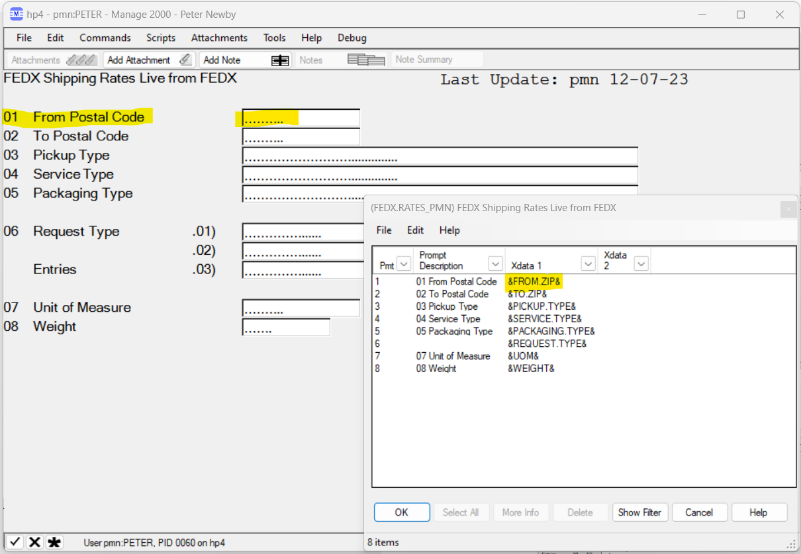Open Edit menu in FEDX.RATES_PMN dialog
This screenshot has width=801, height=554.
416,230
